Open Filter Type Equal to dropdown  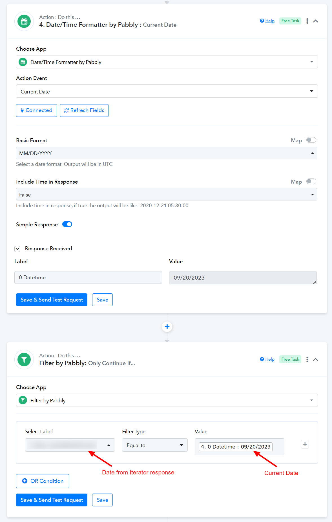155,445
